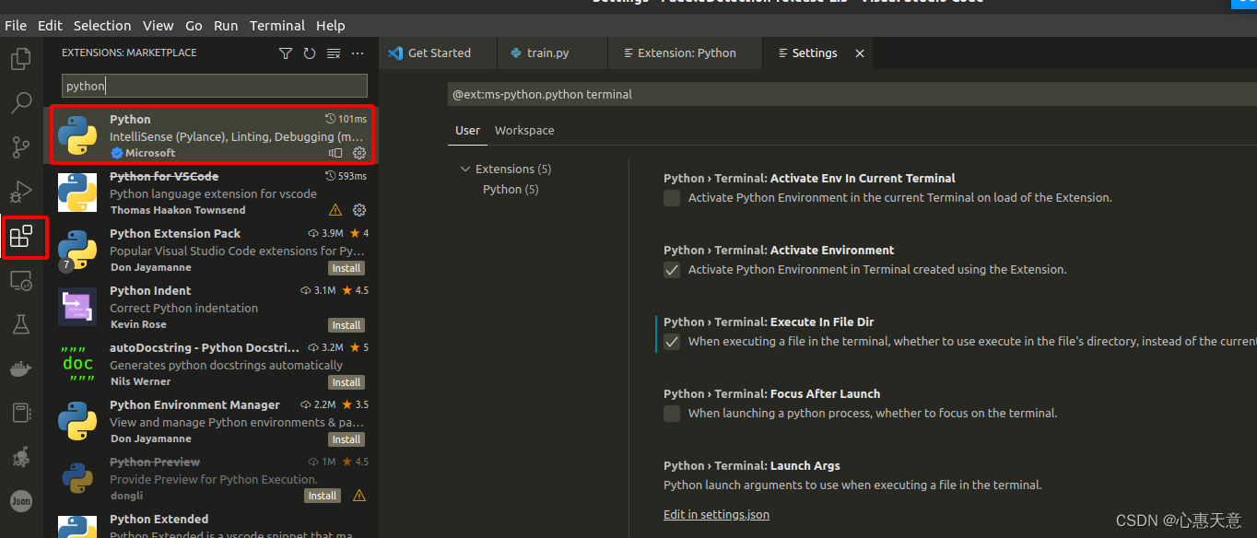This screenshot has height=538, width=1257.
Task: Click the Launch Args setting title
Action: (x=752, y=466)
